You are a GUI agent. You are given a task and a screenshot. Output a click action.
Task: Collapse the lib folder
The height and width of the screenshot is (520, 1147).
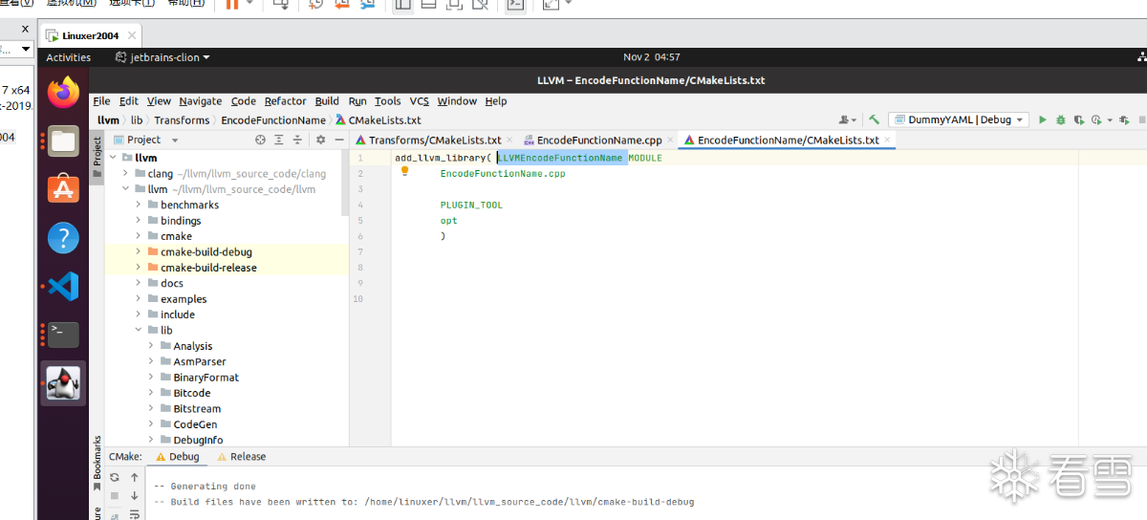[x=139, y=331]
